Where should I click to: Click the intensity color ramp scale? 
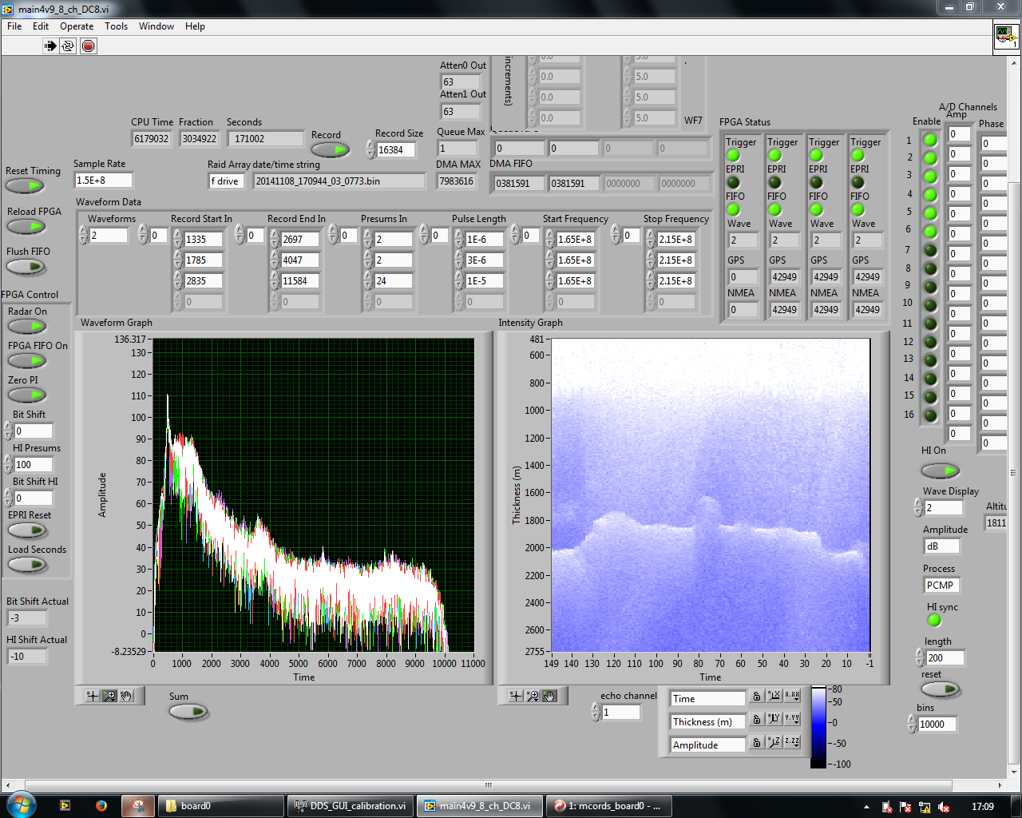(x=818, y=727)
